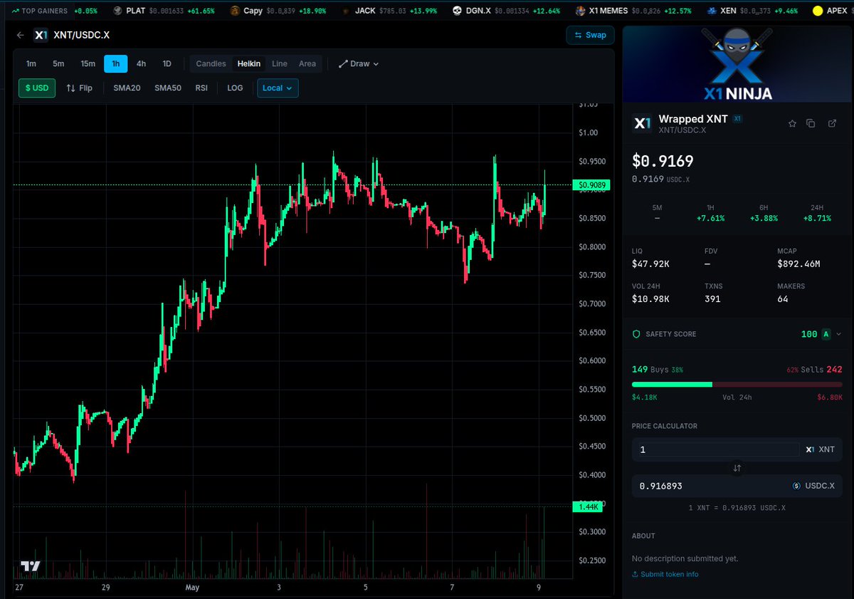Click the 1.44K volume label on axis
This screenshot has height=599, width=854.
click(588, 506)
